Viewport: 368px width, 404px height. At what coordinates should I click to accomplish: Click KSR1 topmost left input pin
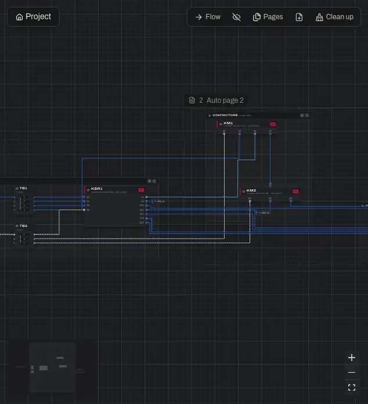tap(84, 197)
